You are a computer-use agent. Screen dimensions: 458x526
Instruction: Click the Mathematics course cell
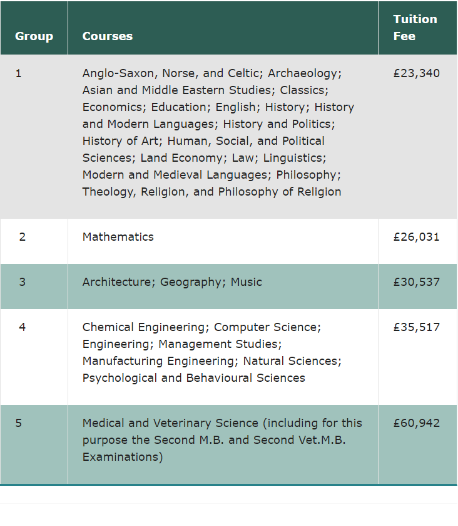point(118,237)
